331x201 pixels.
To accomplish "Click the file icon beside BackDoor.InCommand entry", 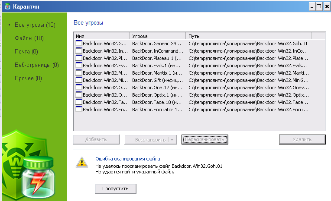I will (x=78, y=51).
